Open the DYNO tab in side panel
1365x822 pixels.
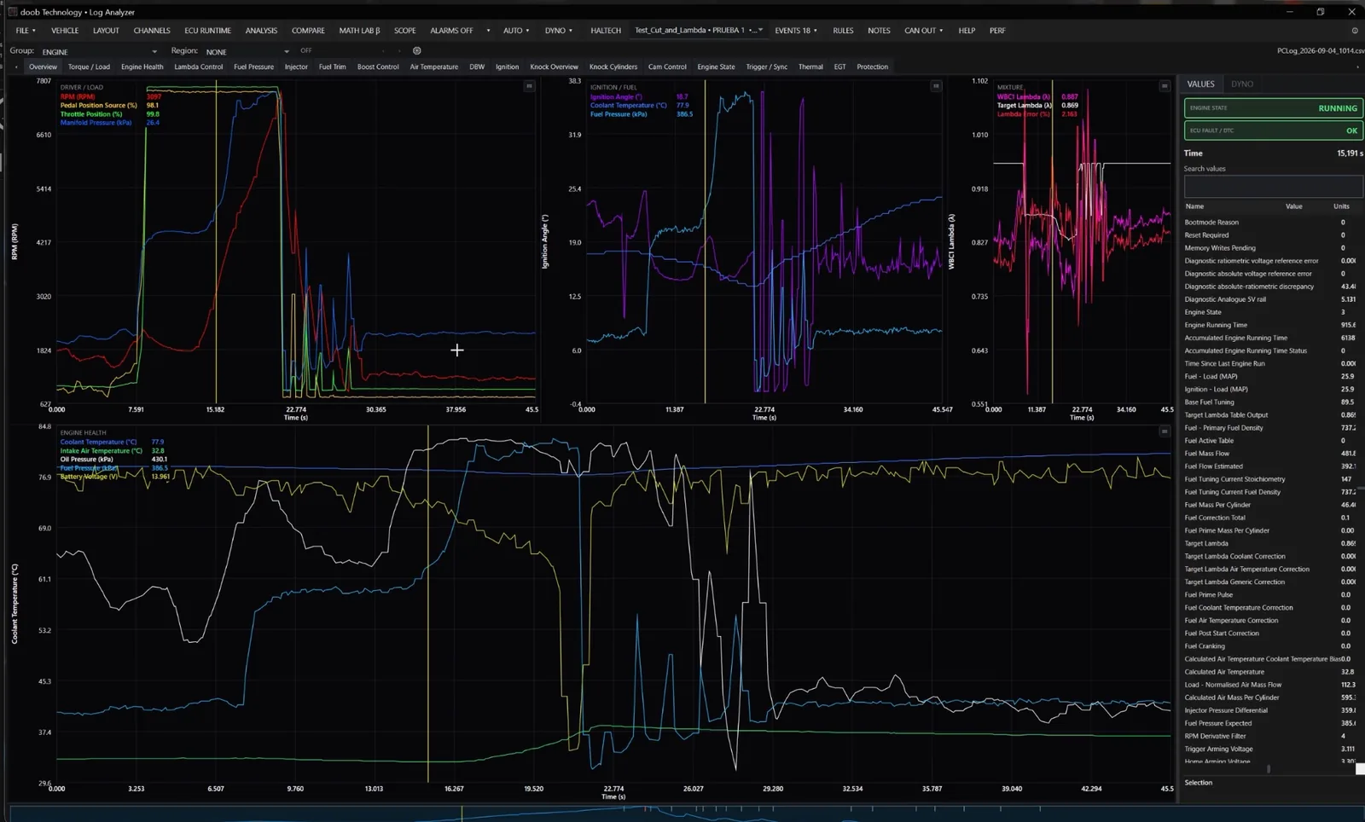click(1242, 84)
